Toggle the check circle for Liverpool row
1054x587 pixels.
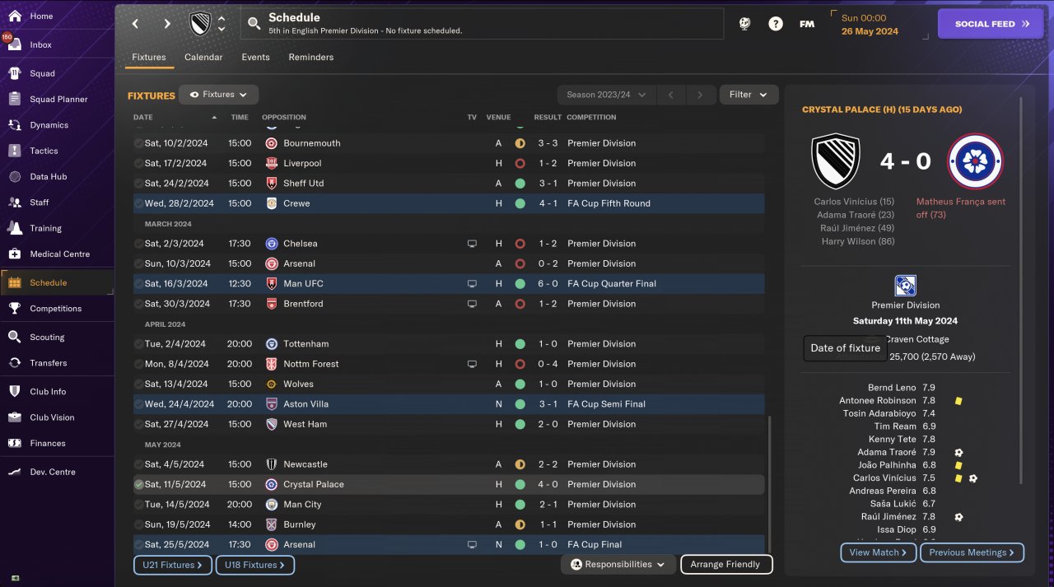coord(138,163)
